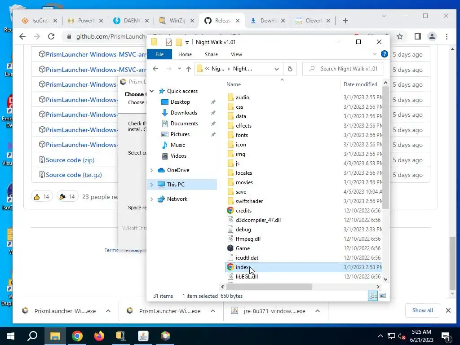460x345 pixels.
Task: Expand Network tree node
Action: [152, 199]
